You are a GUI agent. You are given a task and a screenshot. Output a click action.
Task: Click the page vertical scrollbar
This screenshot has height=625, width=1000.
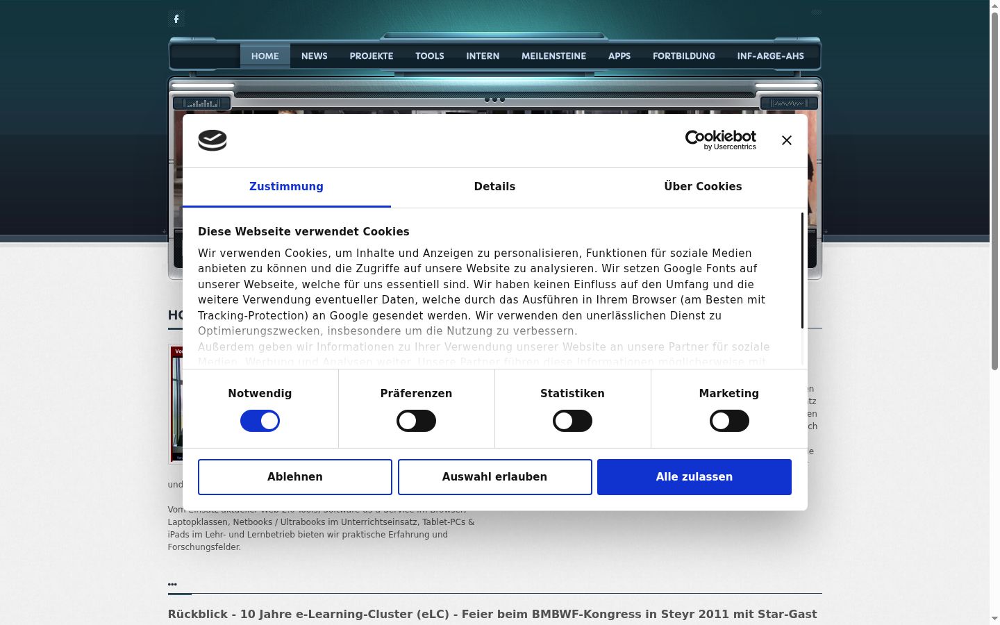(x=994, y=191)
